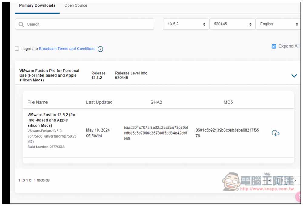Select the MD5 hash value starting 0601c5b9
This screenshot has height=206, width=303.
point(227,133)
